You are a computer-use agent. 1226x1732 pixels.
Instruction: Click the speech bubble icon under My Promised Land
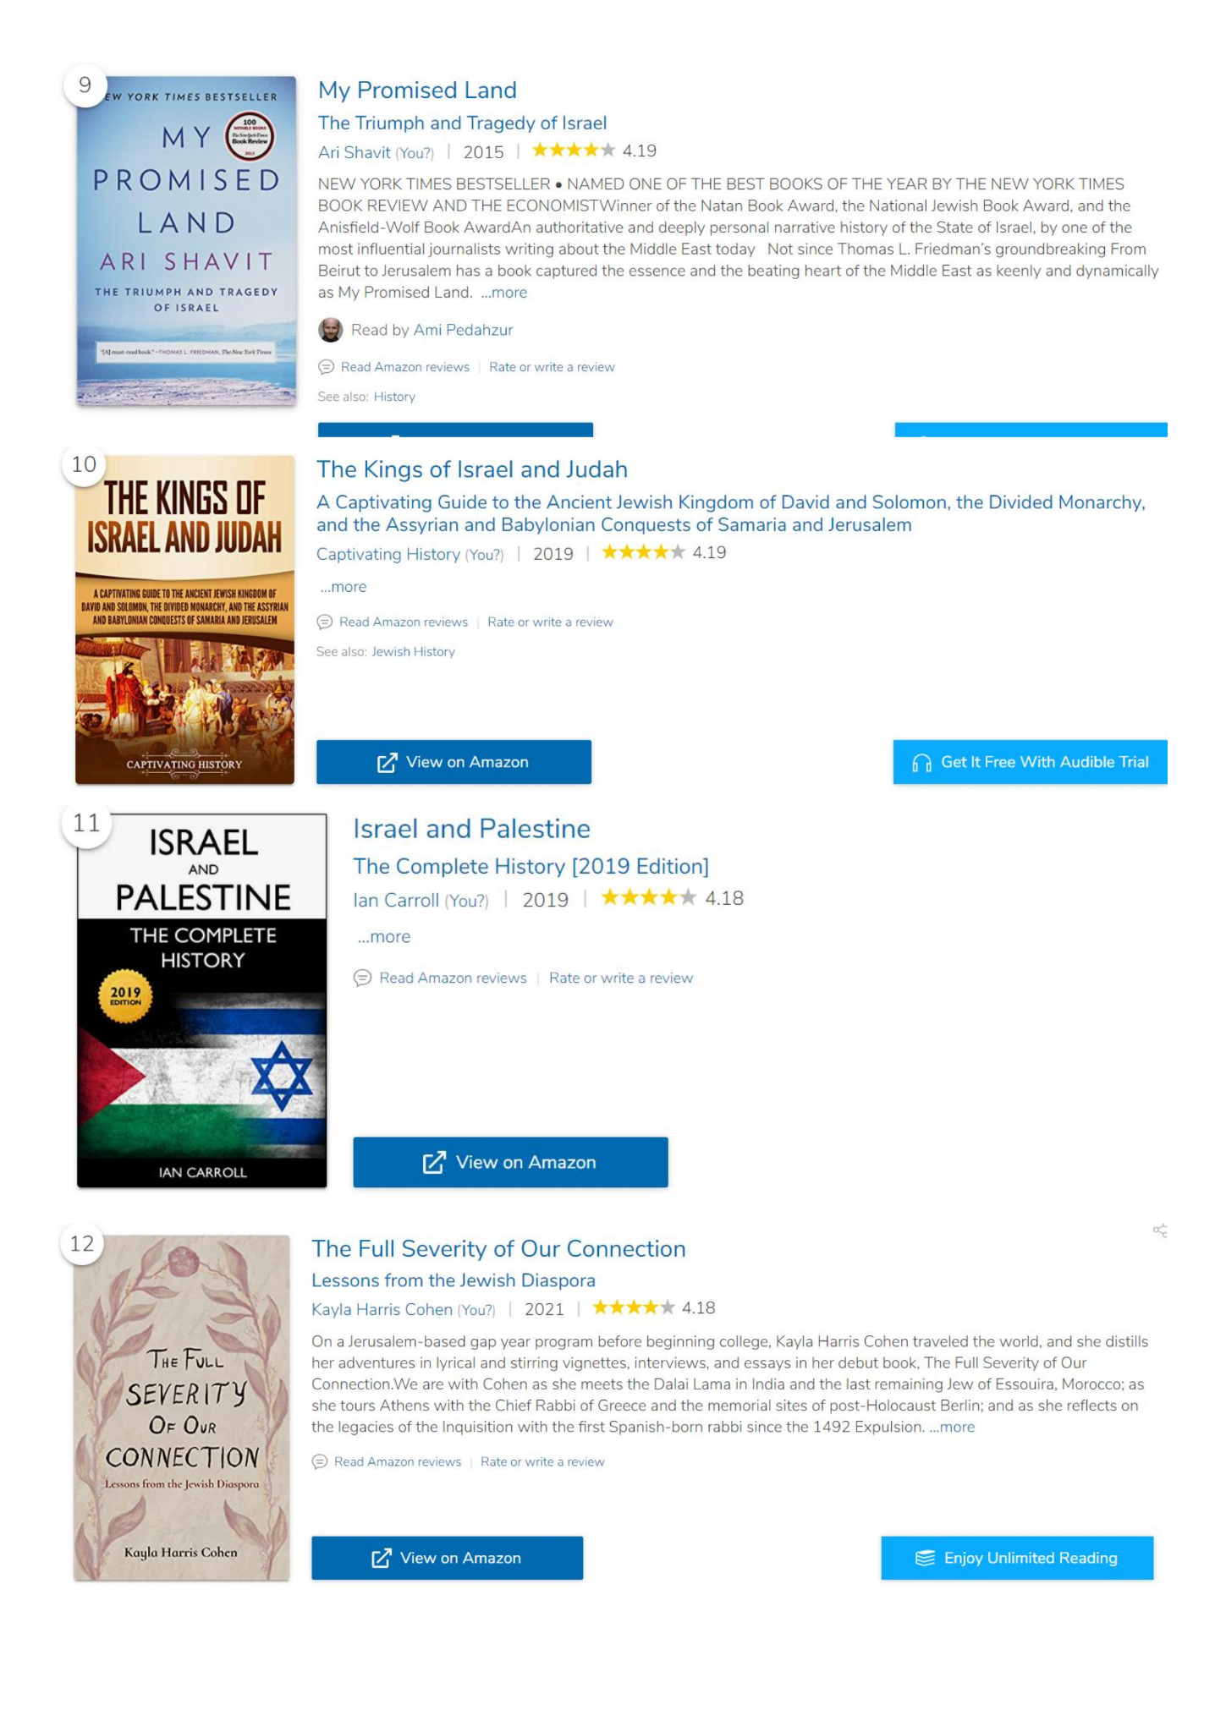(x=326, y=367)
